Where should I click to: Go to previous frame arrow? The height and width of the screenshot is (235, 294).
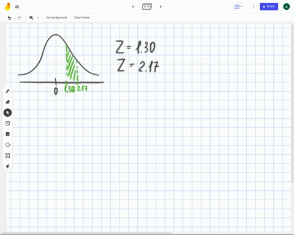[133, 7]
